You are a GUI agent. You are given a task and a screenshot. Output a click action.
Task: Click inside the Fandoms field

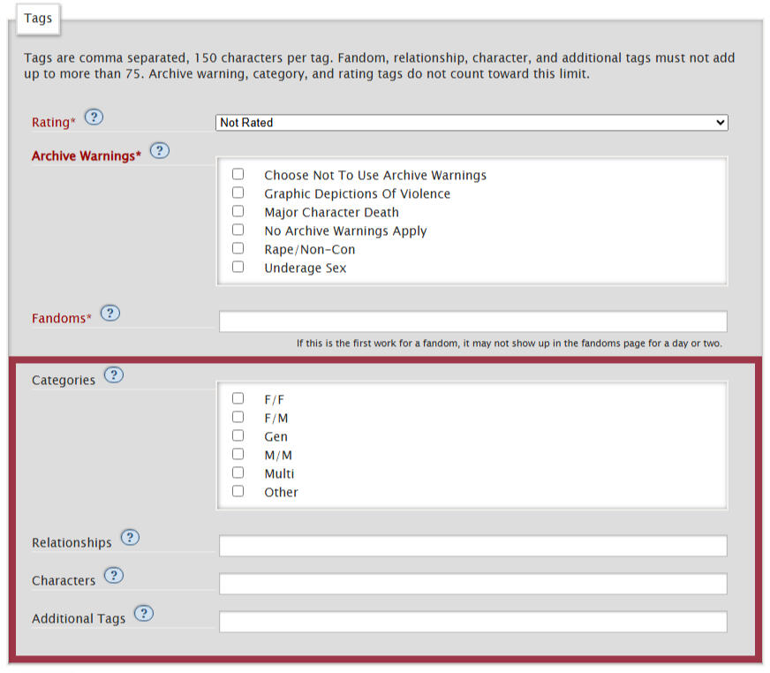(472, 321)
